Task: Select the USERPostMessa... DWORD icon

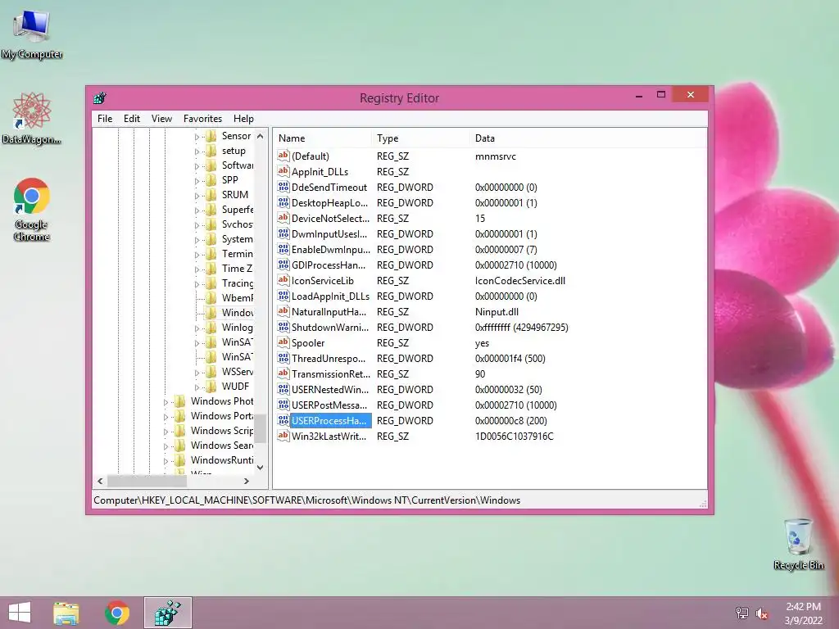Action: (x=283, y=405)
